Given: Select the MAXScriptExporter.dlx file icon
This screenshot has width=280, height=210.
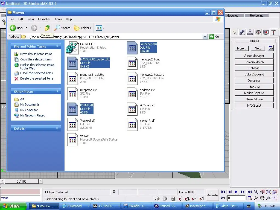Looking at the screenshot, I should pos(72,63).
